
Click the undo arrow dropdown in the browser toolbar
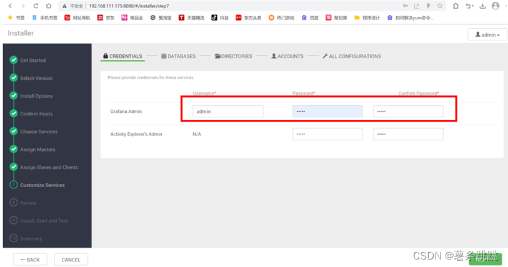(470, 6)
